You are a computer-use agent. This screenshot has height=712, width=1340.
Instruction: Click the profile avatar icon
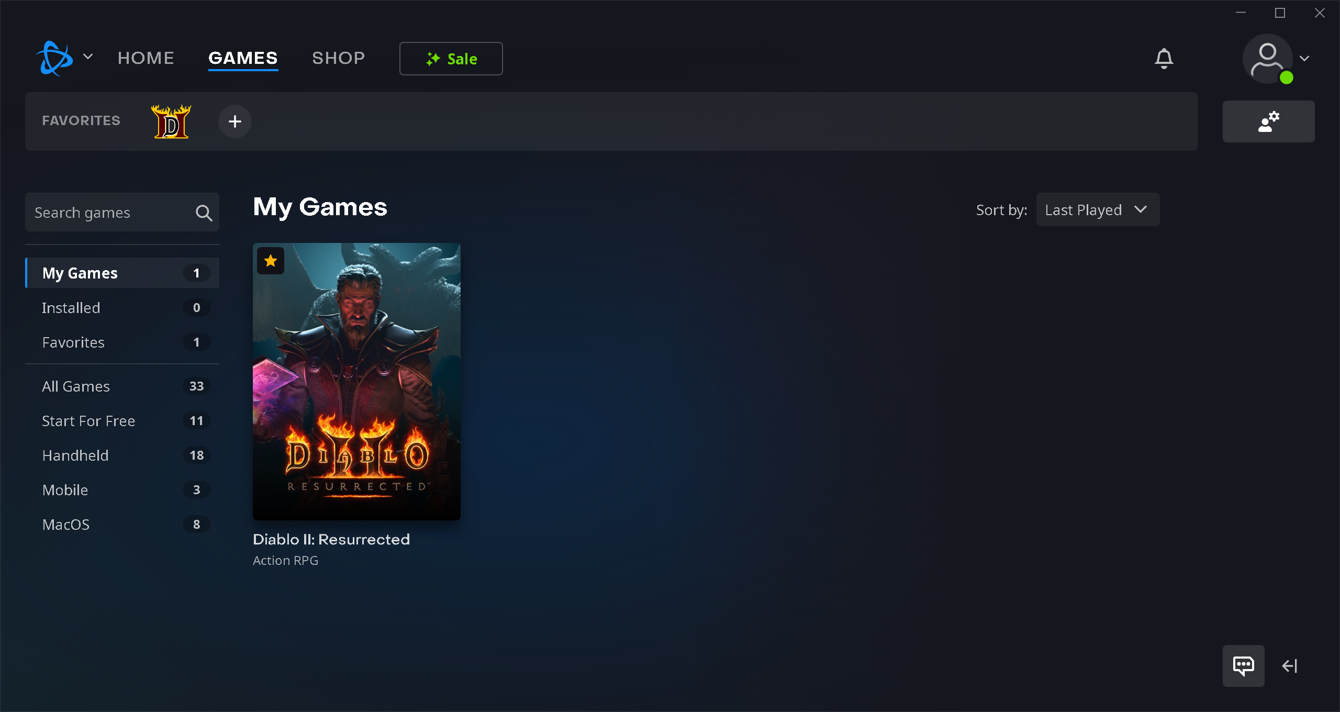(x=1268, y=59)
